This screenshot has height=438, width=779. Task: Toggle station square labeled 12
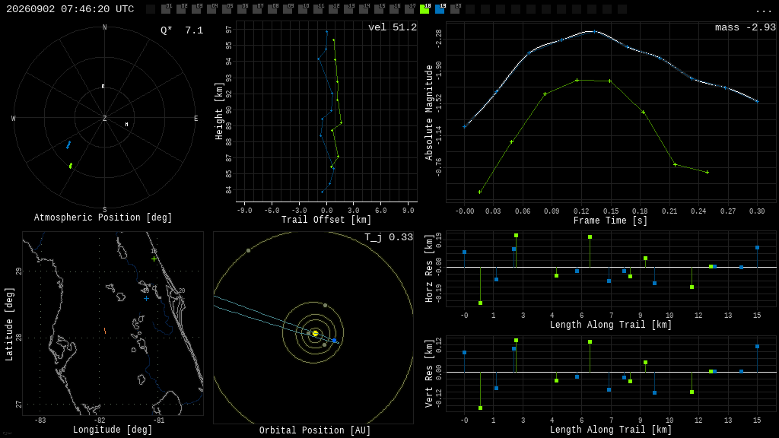tap(333, 9)
